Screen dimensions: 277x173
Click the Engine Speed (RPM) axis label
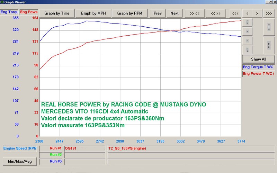[x=20, y=148]
